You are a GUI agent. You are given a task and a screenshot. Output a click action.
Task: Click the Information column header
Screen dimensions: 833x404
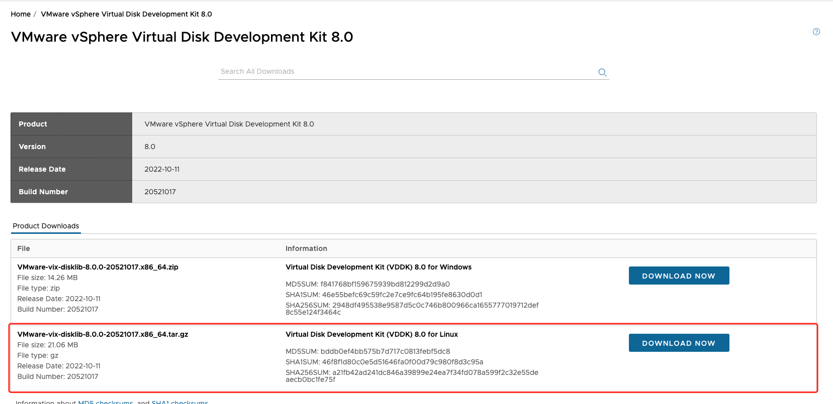[306, 248]
